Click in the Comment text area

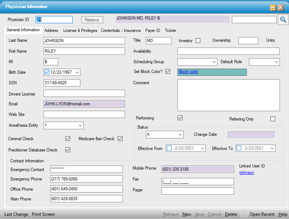(x=228, y=95)
